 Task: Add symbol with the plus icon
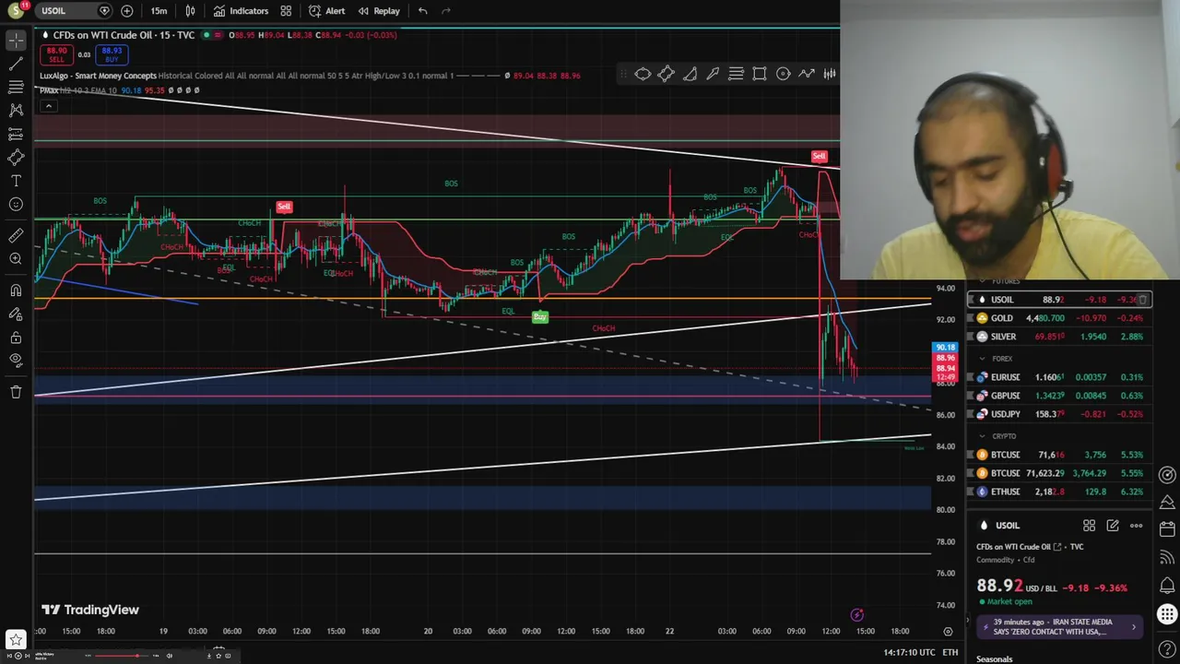(126, 11)
